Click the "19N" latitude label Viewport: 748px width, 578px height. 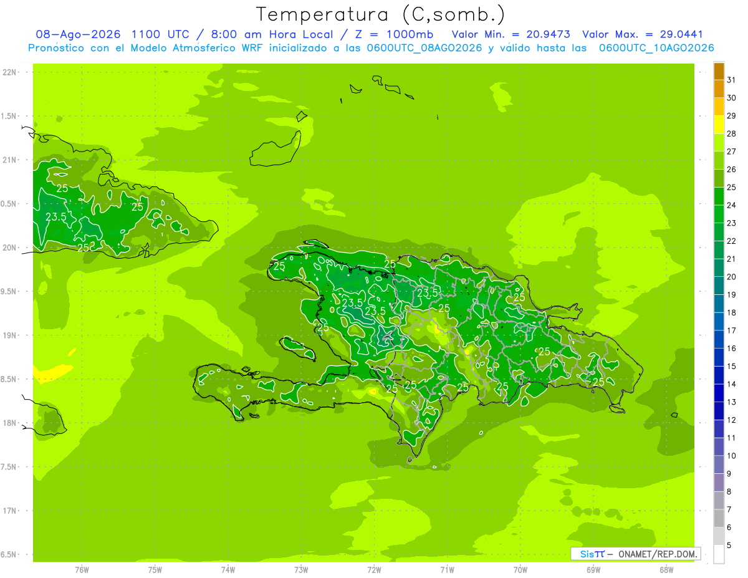(11, 335)
